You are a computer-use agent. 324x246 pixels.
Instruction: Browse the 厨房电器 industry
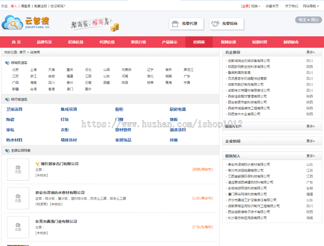coord(178,109)
